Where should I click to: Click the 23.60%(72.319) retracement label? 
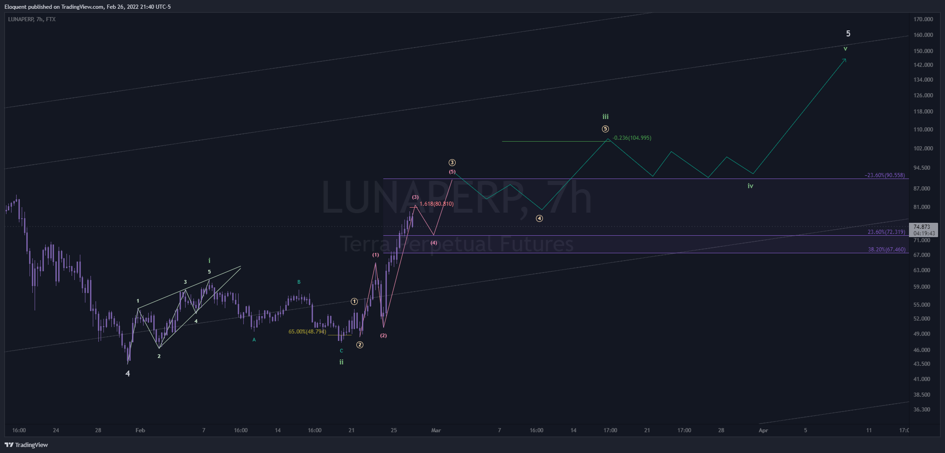point(886,232)
